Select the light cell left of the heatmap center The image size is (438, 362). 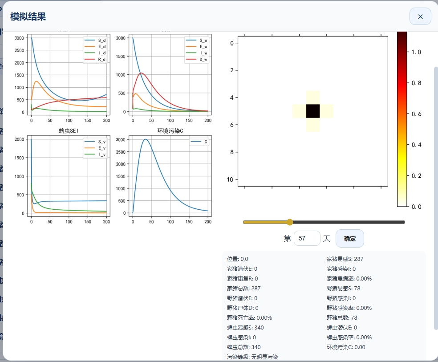(299, 111)
